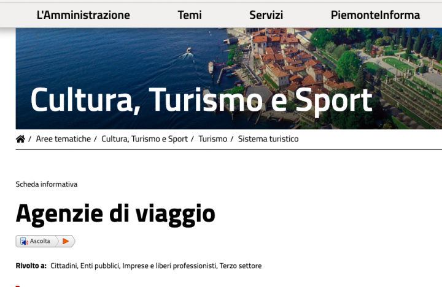Go to home via breadcrumb house icon
The width and height of the screenshot is (442, 287).
(x=20, y=139)
